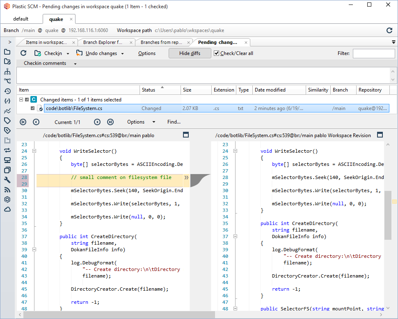Viewport: 398px width, 319px height.
Task: Toggle Check/Clear all checkbox
Action: coord(216,53)
